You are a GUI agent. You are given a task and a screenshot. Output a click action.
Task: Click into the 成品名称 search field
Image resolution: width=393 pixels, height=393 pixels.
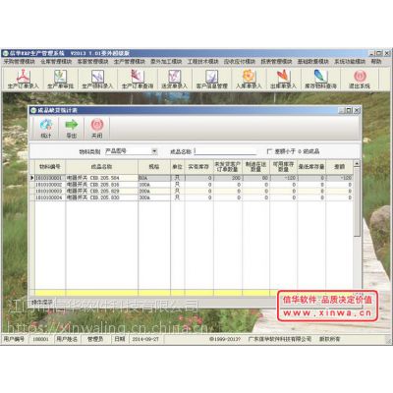[x=226, y=151]
